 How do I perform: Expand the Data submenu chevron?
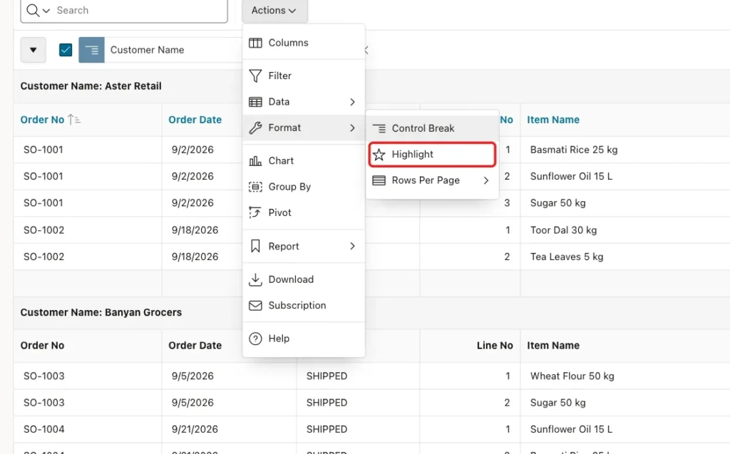tap(352, 102)
